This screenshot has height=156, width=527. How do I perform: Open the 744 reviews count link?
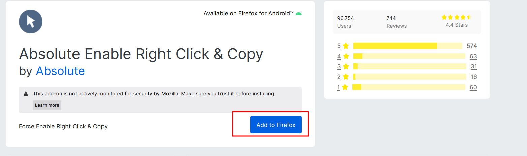391,18
